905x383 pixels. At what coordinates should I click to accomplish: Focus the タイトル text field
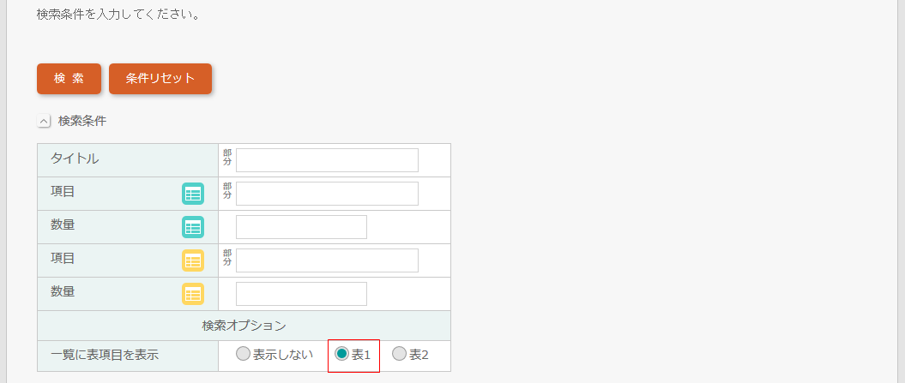(327, 160)
